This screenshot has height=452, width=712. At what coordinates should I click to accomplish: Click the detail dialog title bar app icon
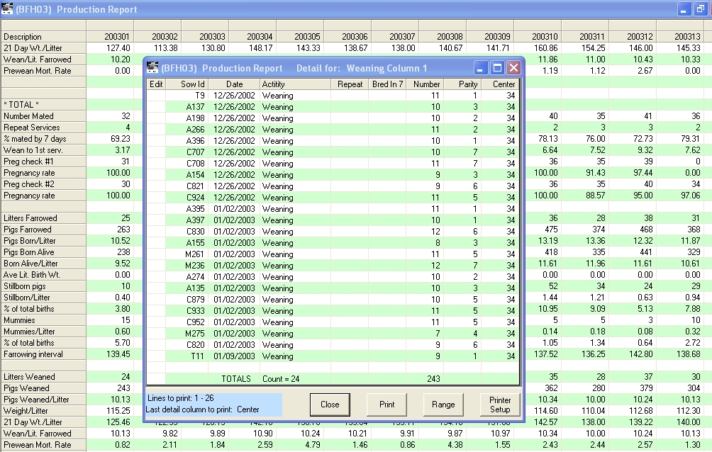click(x=152, y=68)
